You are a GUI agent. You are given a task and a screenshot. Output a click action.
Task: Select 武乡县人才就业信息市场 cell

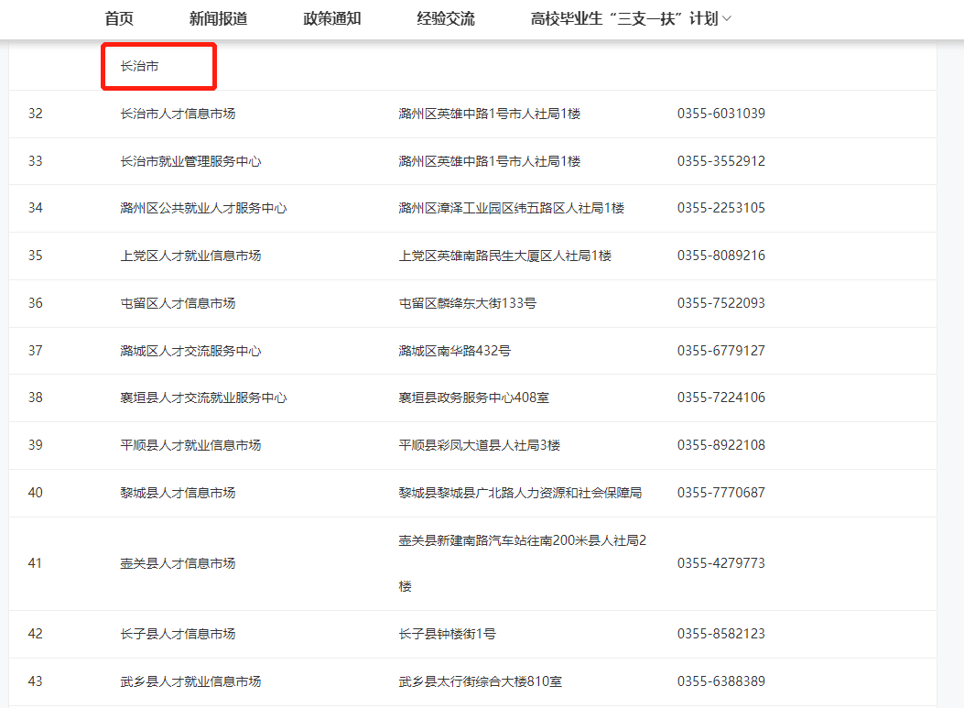[190, 681]
